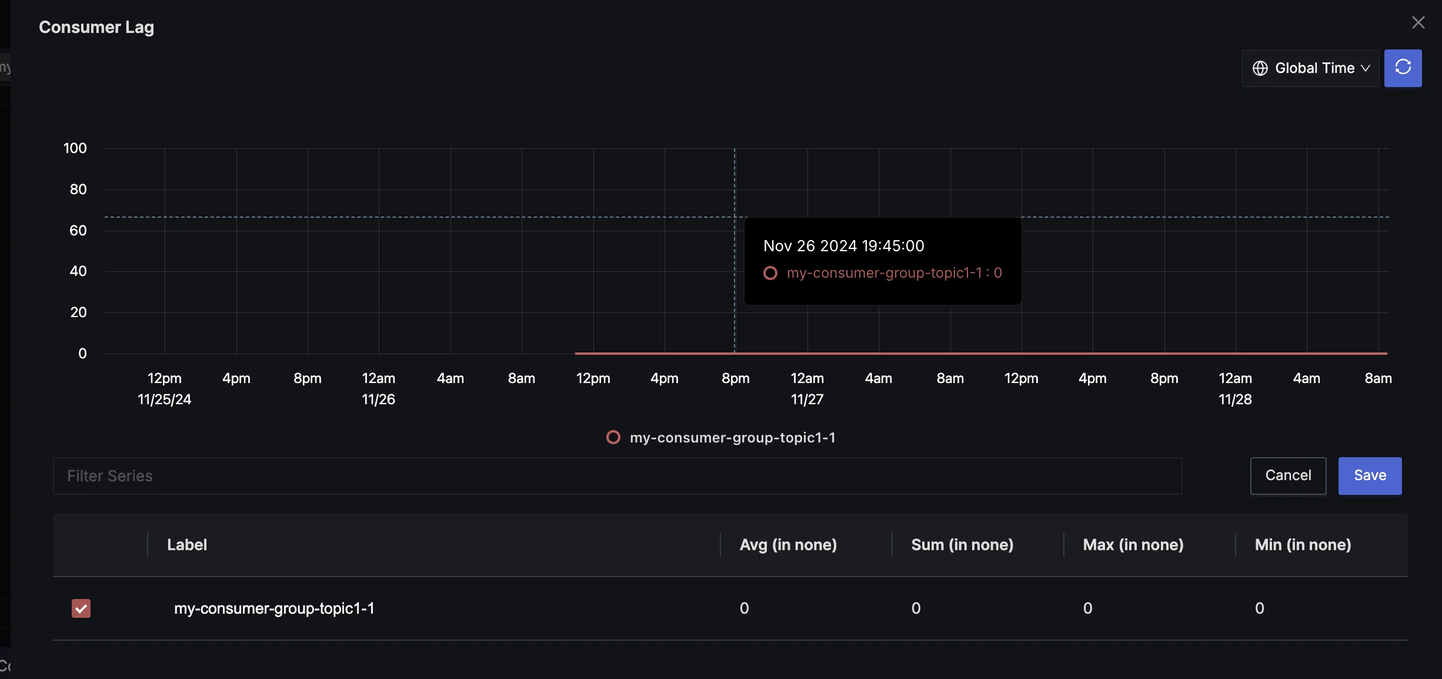Click the tooltip timestamp Nov 26 2024 19:45:00
This screenshot has height=679, width=1442.
[x=844, y=246]
